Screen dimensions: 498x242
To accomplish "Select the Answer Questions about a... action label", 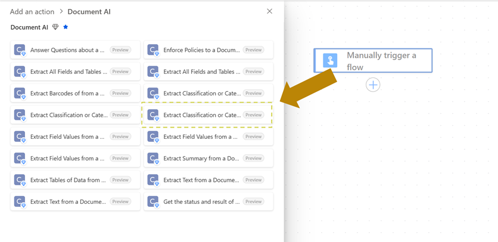I will coord(67,50).
